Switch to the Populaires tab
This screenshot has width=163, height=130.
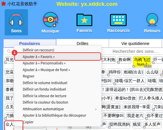click(x=30, y=43)
